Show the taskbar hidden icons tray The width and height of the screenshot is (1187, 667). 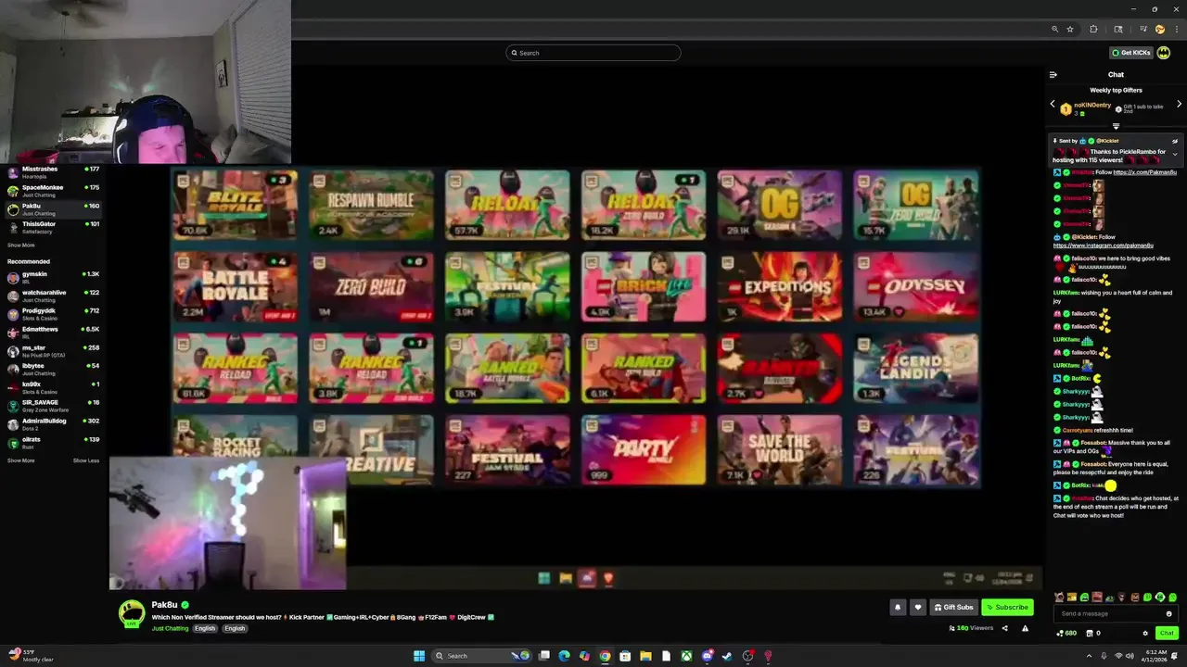click(1089, 656)
